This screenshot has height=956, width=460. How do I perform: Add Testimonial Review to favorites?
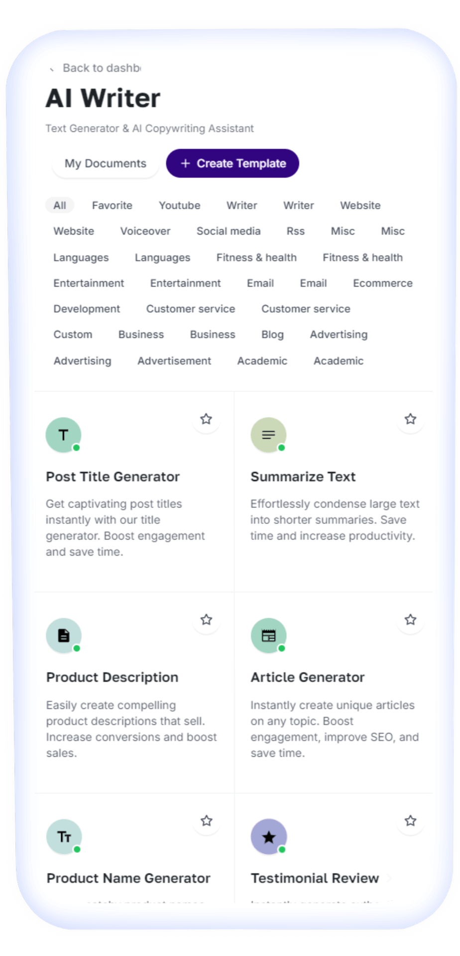(x=410, y=821)
